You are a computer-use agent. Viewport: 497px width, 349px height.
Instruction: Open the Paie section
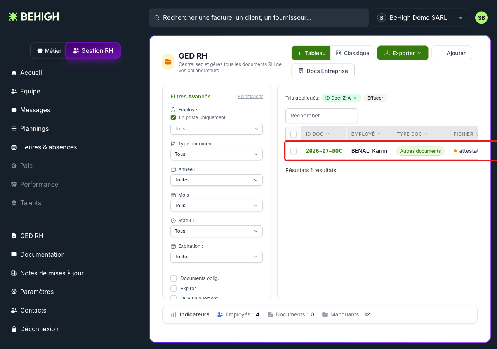[22, 166]
